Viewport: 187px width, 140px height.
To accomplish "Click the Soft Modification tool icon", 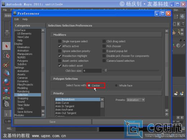I will pyautogui.click(x=6, y=104).
